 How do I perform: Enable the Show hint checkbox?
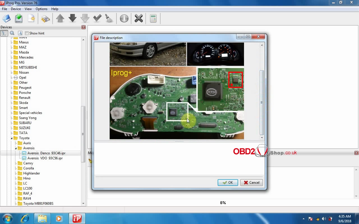[x=27, y=33]
